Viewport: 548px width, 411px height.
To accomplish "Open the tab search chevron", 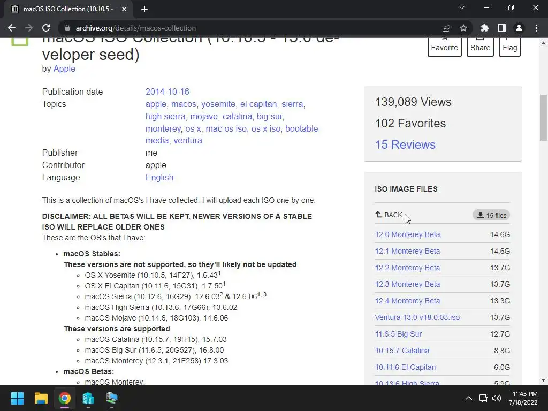I will tap(462, 7).
